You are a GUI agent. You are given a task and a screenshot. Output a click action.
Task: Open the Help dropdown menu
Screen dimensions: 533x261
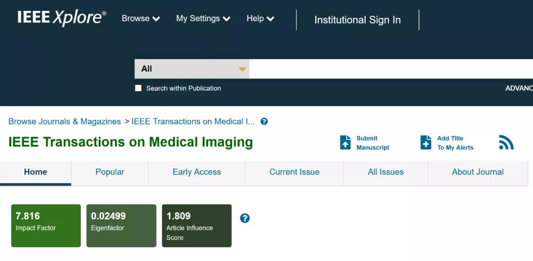tap(261, 19)
